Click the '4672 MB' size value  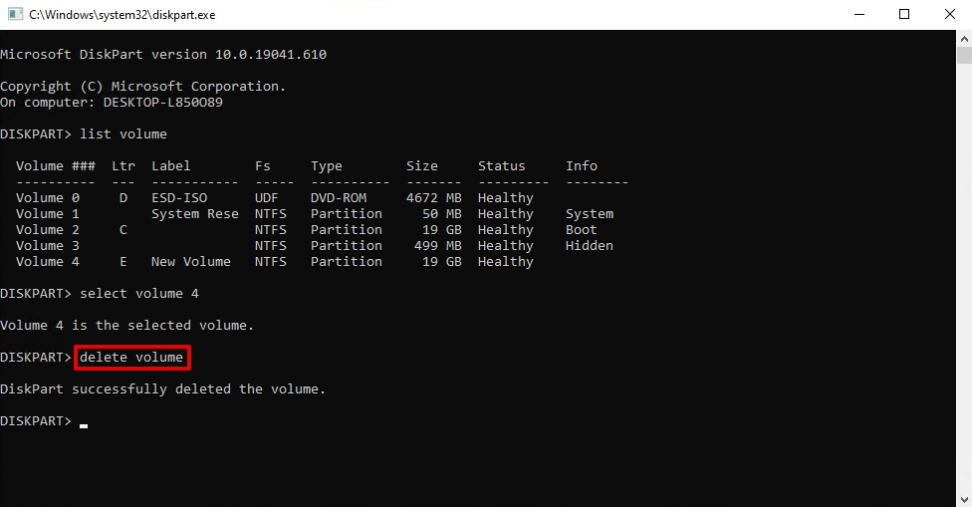434,197
